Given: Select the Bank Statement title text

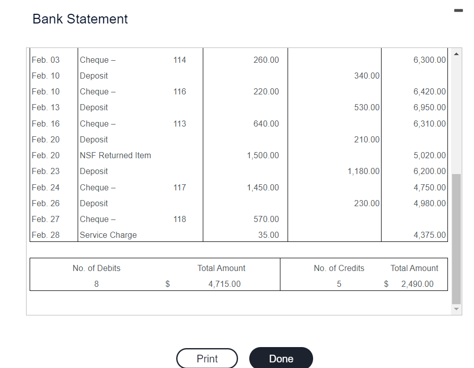Looking at the screenshot, I should [80, 19].
